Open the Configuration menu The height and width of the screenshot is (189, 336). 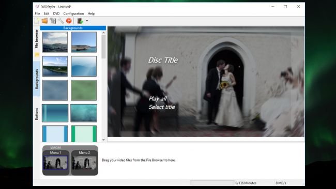[x=73, y=13]
